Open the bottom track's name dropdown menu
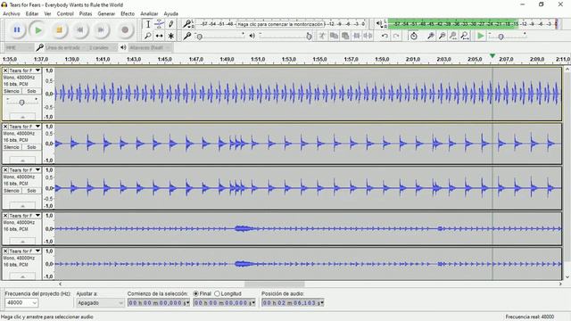The image size is (571, 321). (37, 251)
